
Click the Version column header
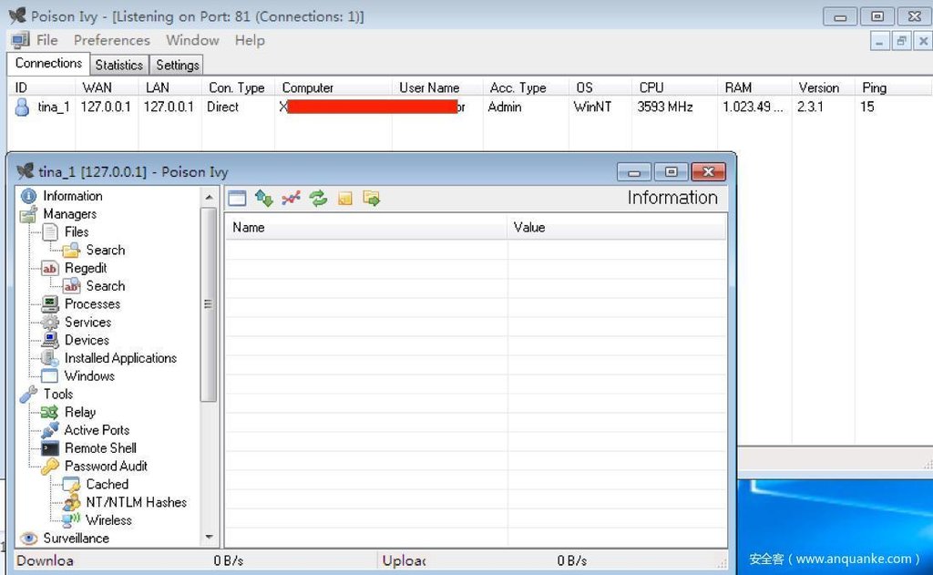point(823,87)
